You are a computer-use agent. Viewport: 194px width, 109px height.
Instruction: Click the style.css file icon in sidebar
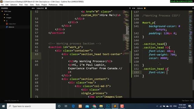coord(7,27)
